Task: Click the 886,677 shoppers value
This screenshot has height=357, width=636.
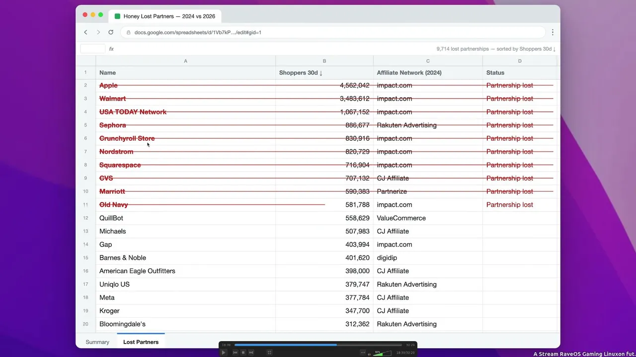Action: (x=358, y=125)
